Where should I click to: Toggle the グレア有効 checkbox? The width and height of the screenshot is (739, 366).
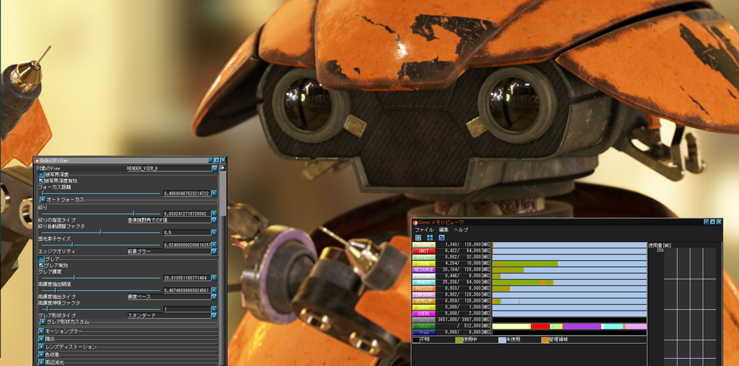[x=42, y=266]
